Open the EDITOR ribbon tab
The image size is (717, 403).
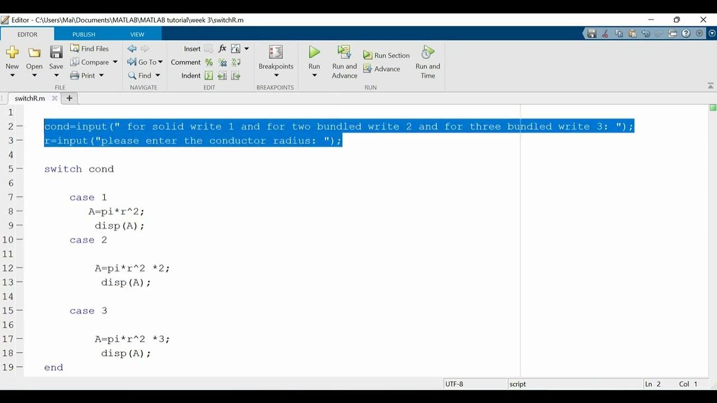click(27, 34)
